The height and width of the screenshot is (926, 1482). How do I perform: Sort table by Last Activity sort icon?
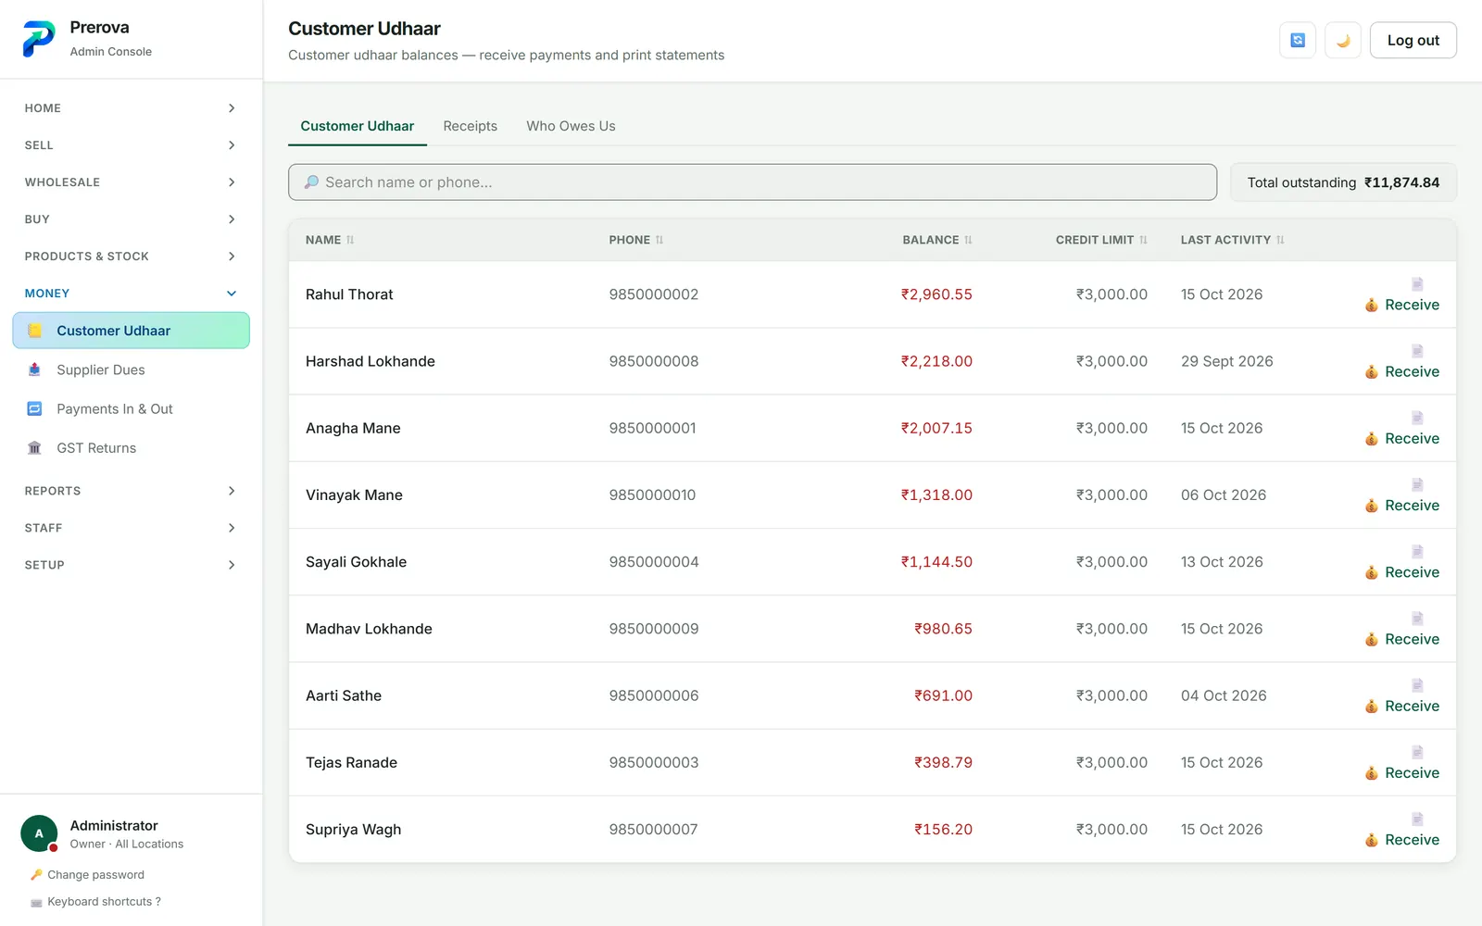(x=1280, y=240)
